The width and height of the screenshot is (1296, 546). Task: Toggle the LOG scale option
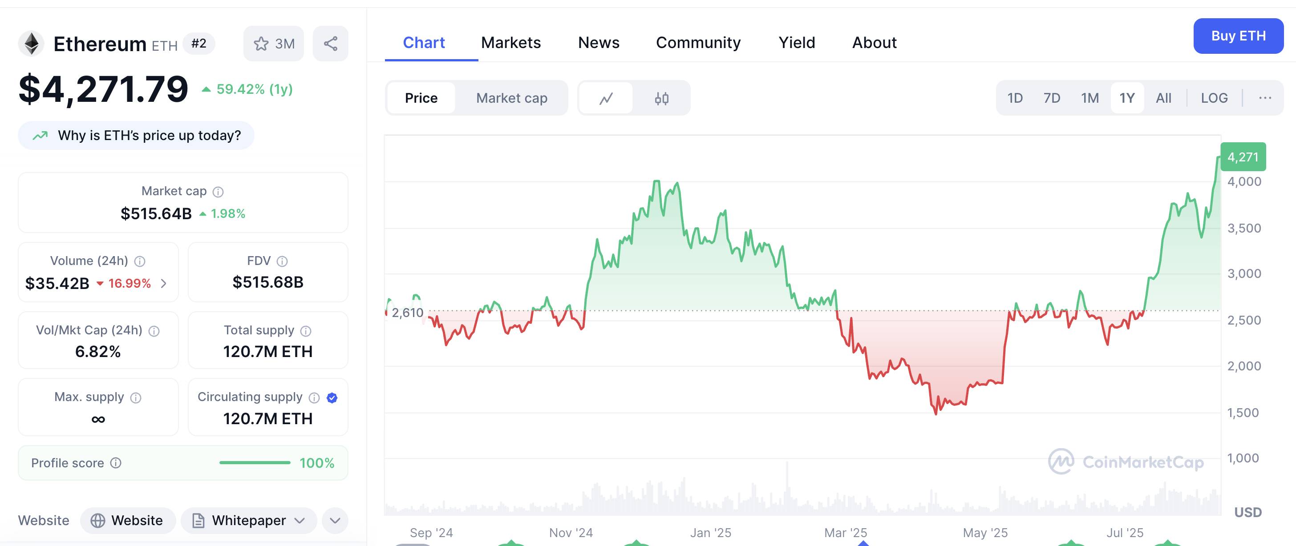pyautogui.click(x=1214, y=98)
